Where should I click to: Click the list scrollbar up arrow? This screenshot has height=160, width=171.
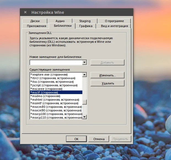pos(85,75)
